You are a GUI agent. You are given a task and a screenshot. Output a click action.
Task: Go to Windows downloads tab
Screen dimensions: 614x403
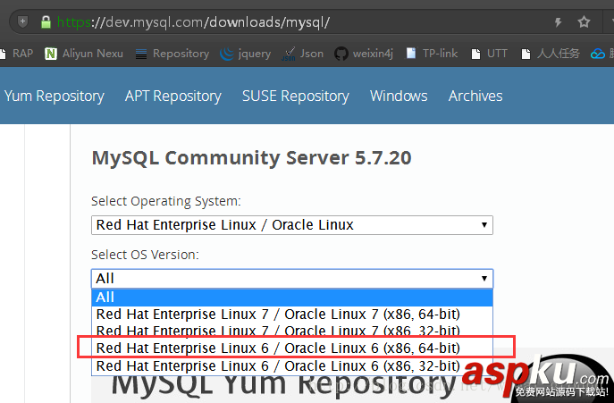[399, 96]
